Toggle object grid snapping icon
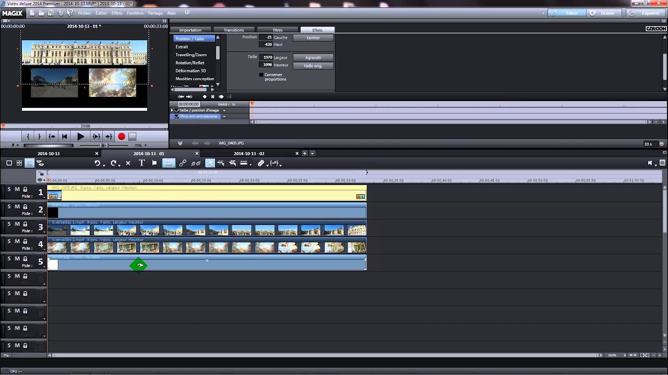This screenshot has width=668, height=375. 169,163
